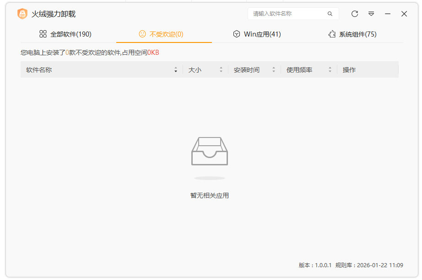Switch to the 系统组件(75) tab
This screenshot has height=280, width=422.
click(x=357, y=34)
